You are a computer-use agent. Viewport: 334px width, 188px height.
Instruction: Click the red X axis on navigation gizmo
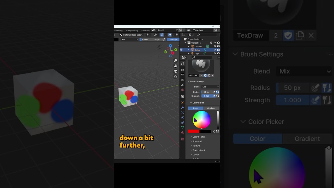(173, 53)
